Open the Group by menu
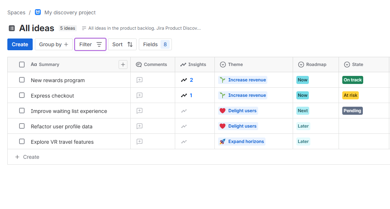The height and width of the screenshot is (209, 390). click(54, 44)
